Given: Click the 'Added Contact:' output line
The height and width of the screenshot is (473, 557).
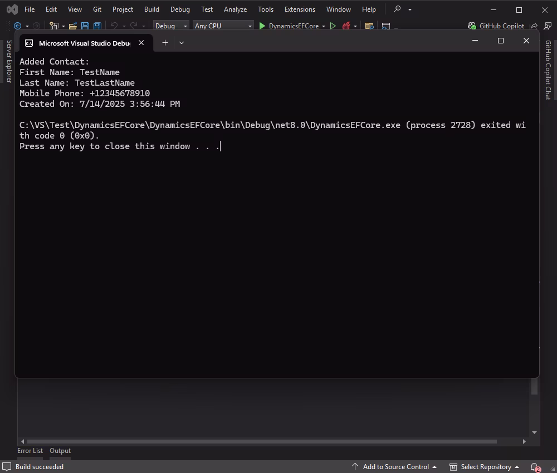Looking at the screenshot, I should click(55, 61).
